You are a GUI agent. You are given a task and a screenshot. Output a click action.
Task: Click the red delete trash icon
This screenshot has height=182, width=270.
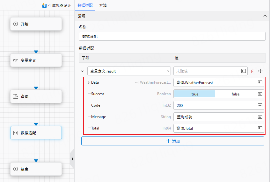tap(252, 71)
